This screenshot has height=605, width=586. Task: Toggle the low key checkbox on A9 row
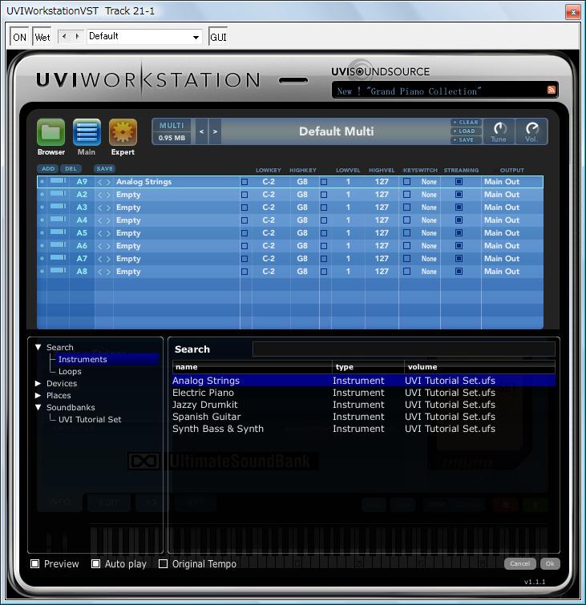coord(245,182)
